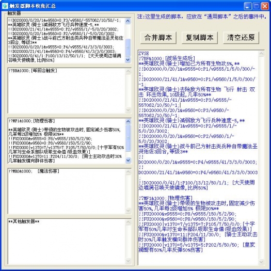Click the scroll-up arrow of the output script box
The width and height of the screenshot is (271, 271).
[x=261, y=54]
